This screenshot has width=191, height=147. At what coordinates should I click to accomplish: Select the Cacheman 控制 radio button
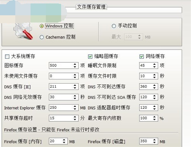coord(42,37)
